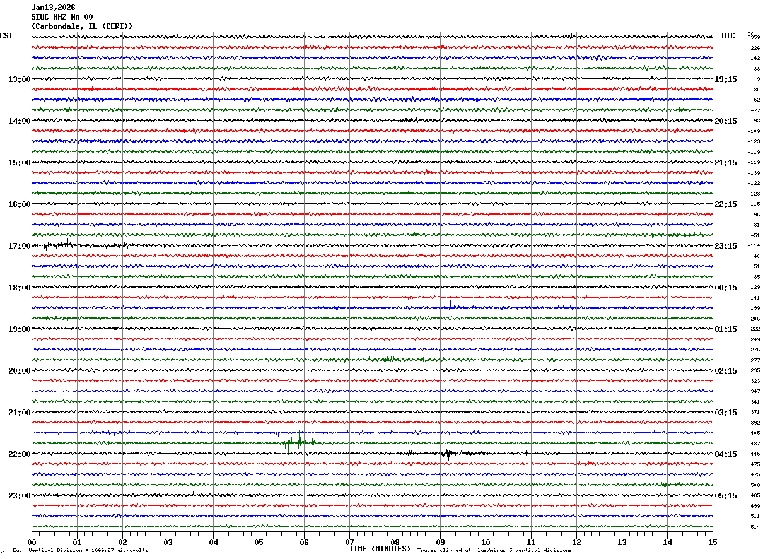
Task: Click the 00:15 UTC time label
Action: click(x=725, y=288)
